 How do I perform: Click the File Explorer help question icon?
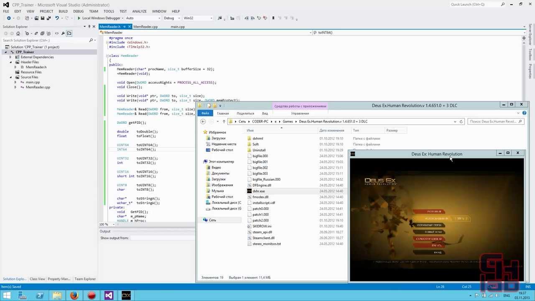[524, 113]
